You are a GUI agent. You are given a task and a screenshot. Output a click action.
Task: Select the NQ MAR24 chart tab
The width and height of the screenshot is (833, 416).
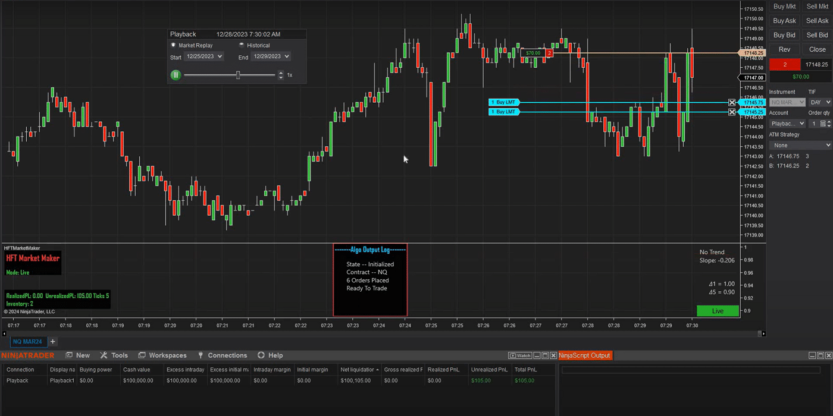coord(28,341)
